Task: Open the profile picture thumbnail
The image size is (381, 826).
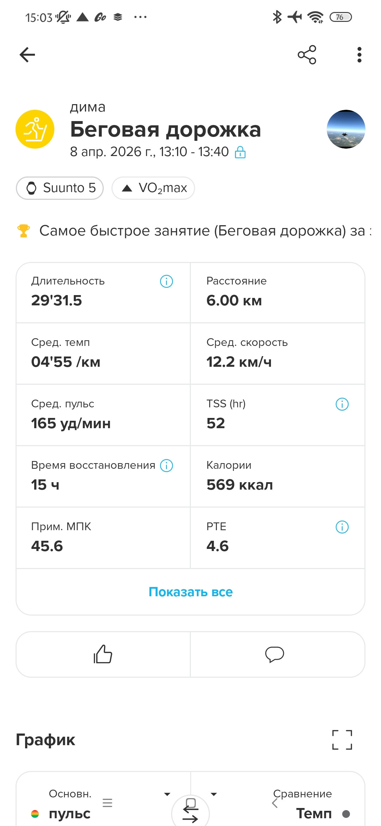Action: pyautogui.click(x=346, y=129)
